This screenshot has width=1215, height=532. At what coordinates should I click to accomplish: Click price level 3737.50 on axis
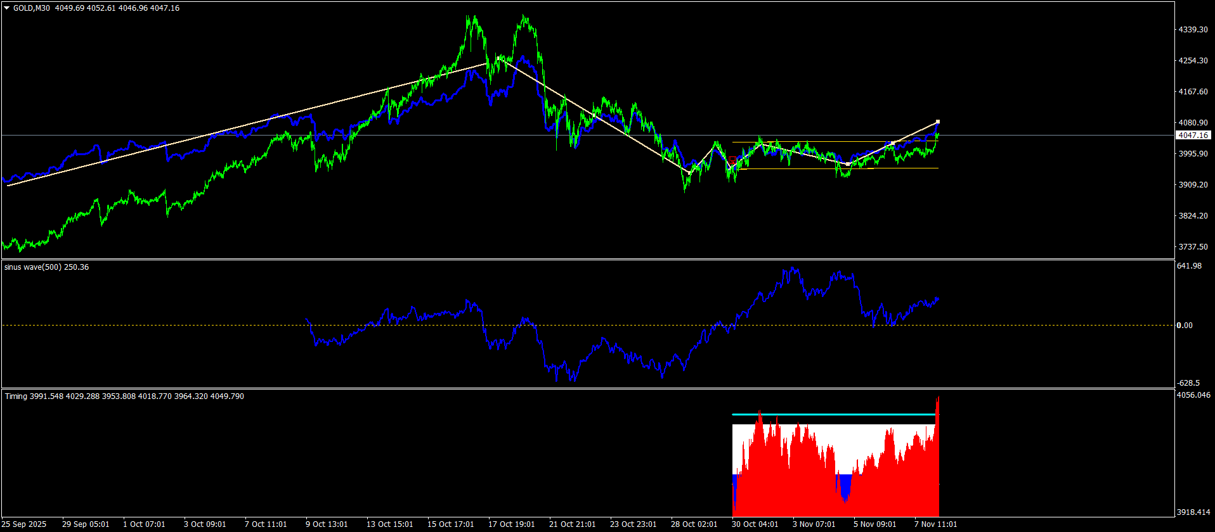[x=1193, y=247]
